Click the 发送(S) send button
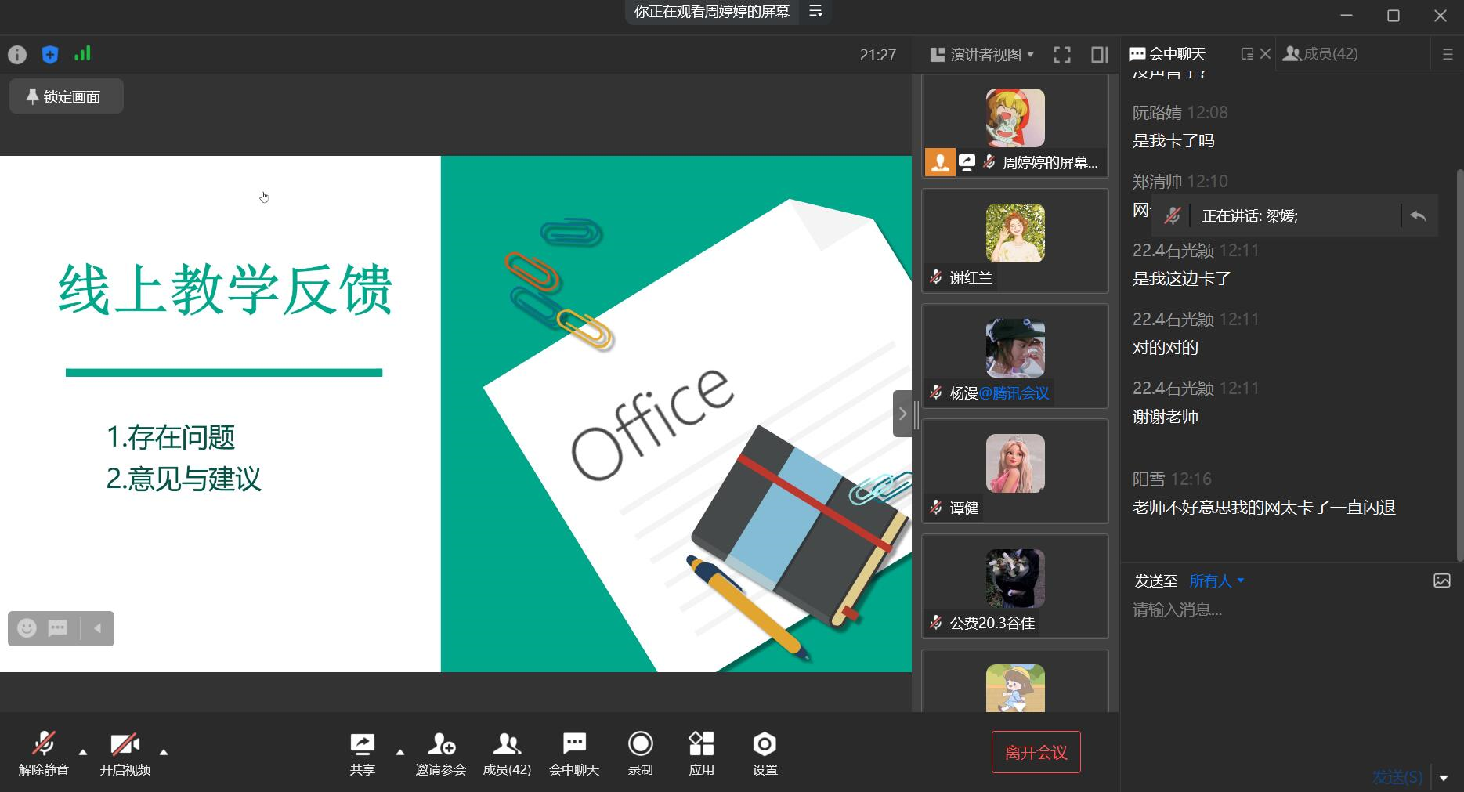Viewport: 1464px width, 792px height. point(1397,776)
